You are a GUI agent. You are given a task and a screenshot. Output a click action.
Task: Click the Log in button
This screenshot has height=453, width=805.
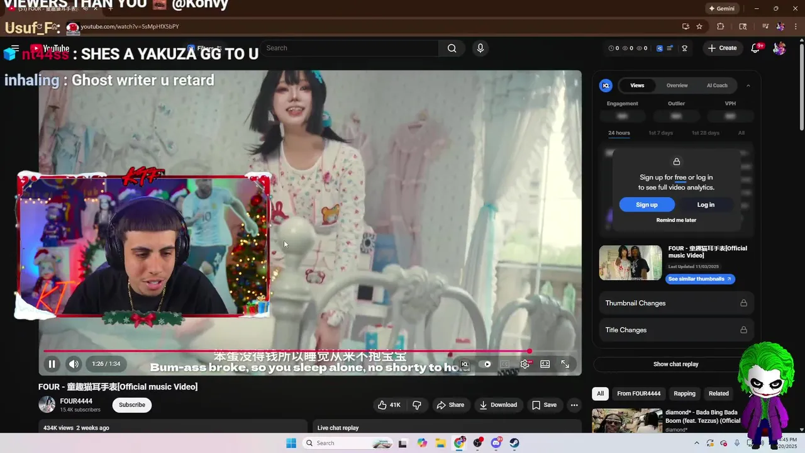[x=706, y=204]
